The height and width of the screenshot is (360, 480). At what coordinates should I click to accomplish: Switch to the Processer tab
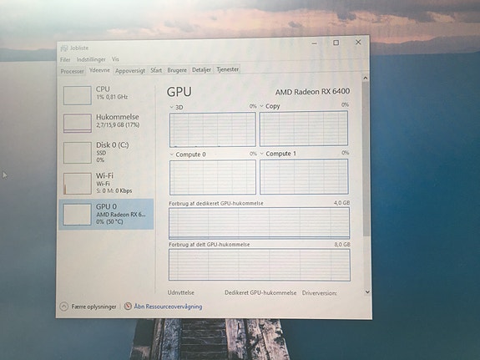(73, 71)
